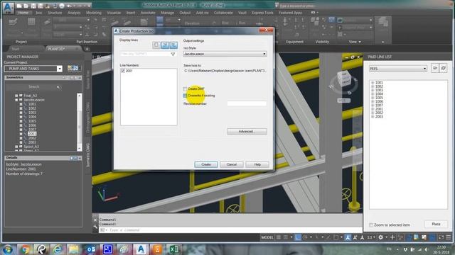Toggle the Create DWF checkbox
Screen dimensions: 455x255
tap(185, 89)
